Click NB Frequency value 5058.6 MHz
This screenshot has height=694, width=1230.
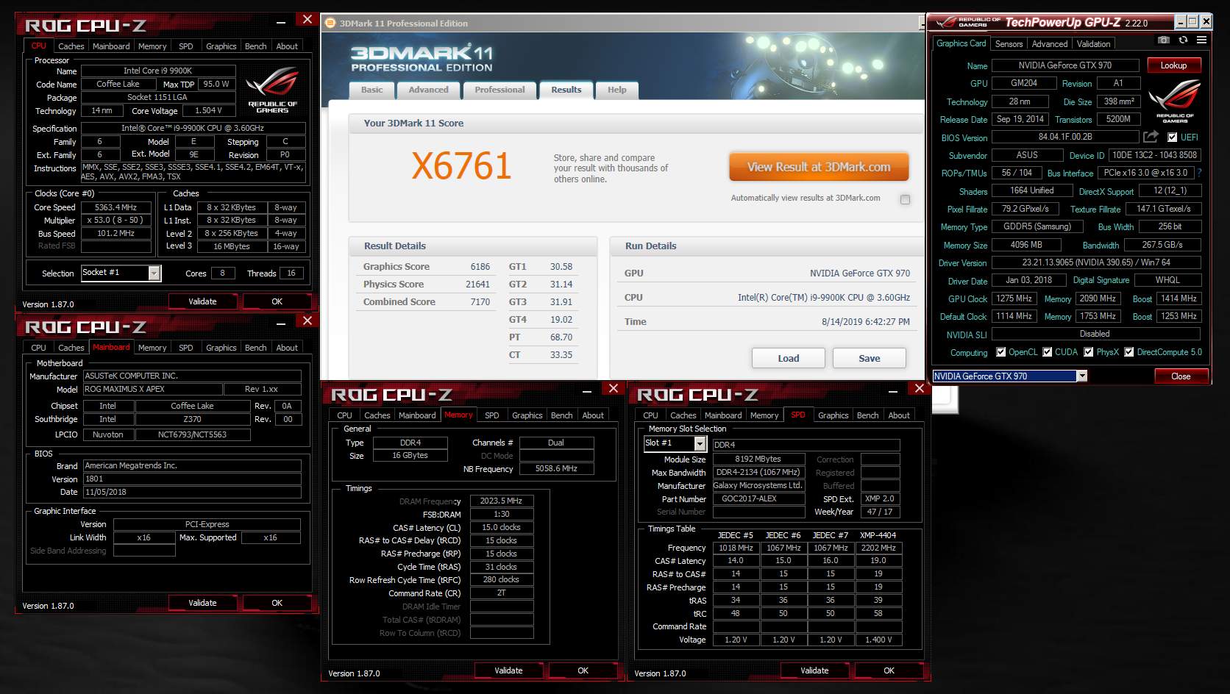556,468
